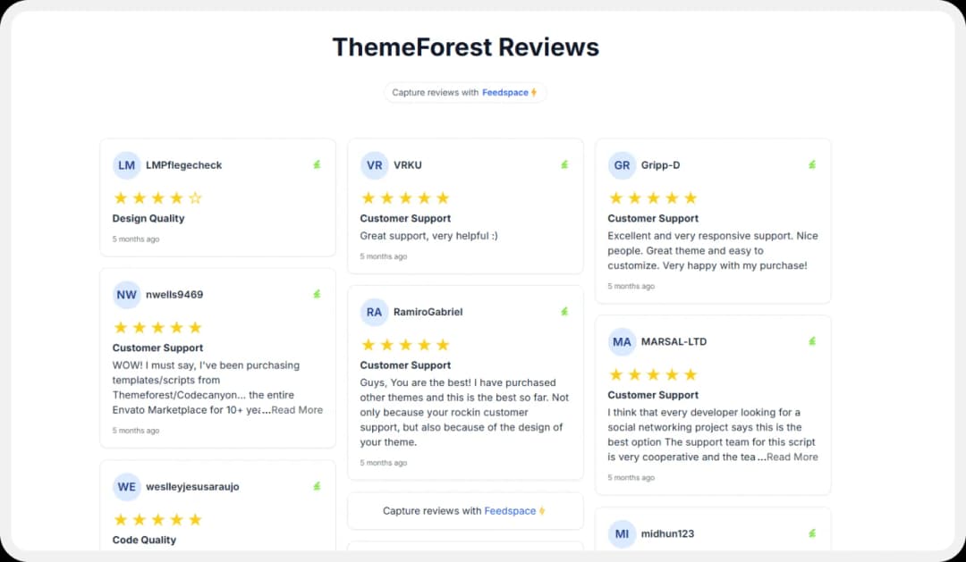Click the leaf icon on weslleyjesusaraujo's review
Viewport: 966px width, 562px height.
[317, 486]
